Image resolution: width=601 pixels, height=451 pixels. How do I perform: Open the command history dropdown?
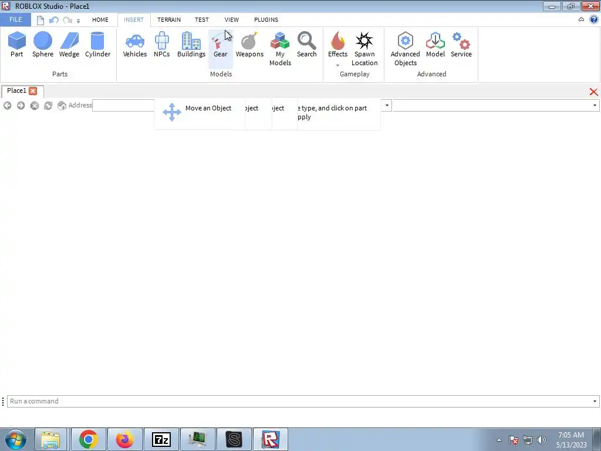pos(595,401)
